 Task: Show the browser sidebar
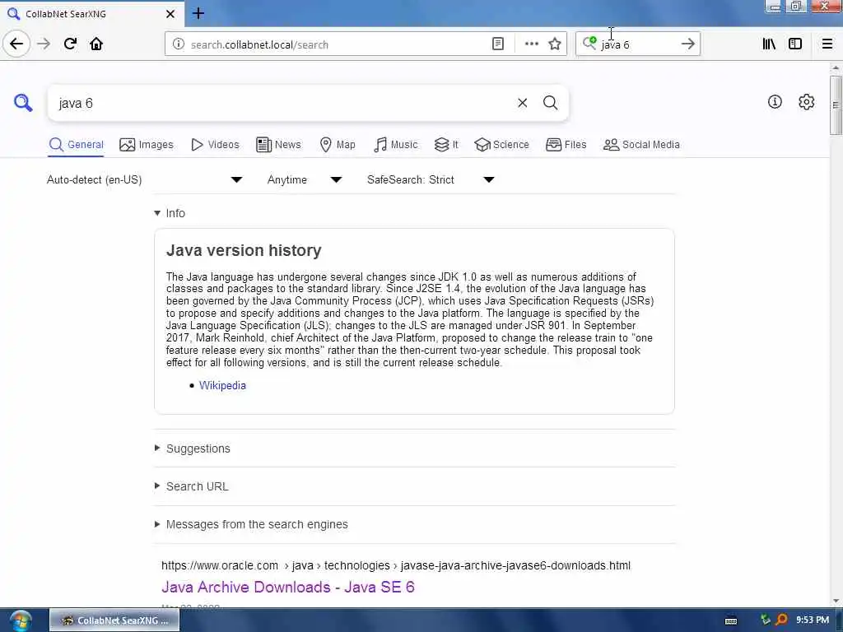[795, 44]
